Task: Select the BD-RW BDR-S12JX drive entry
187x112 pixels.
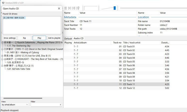Action: coord(14,18)
